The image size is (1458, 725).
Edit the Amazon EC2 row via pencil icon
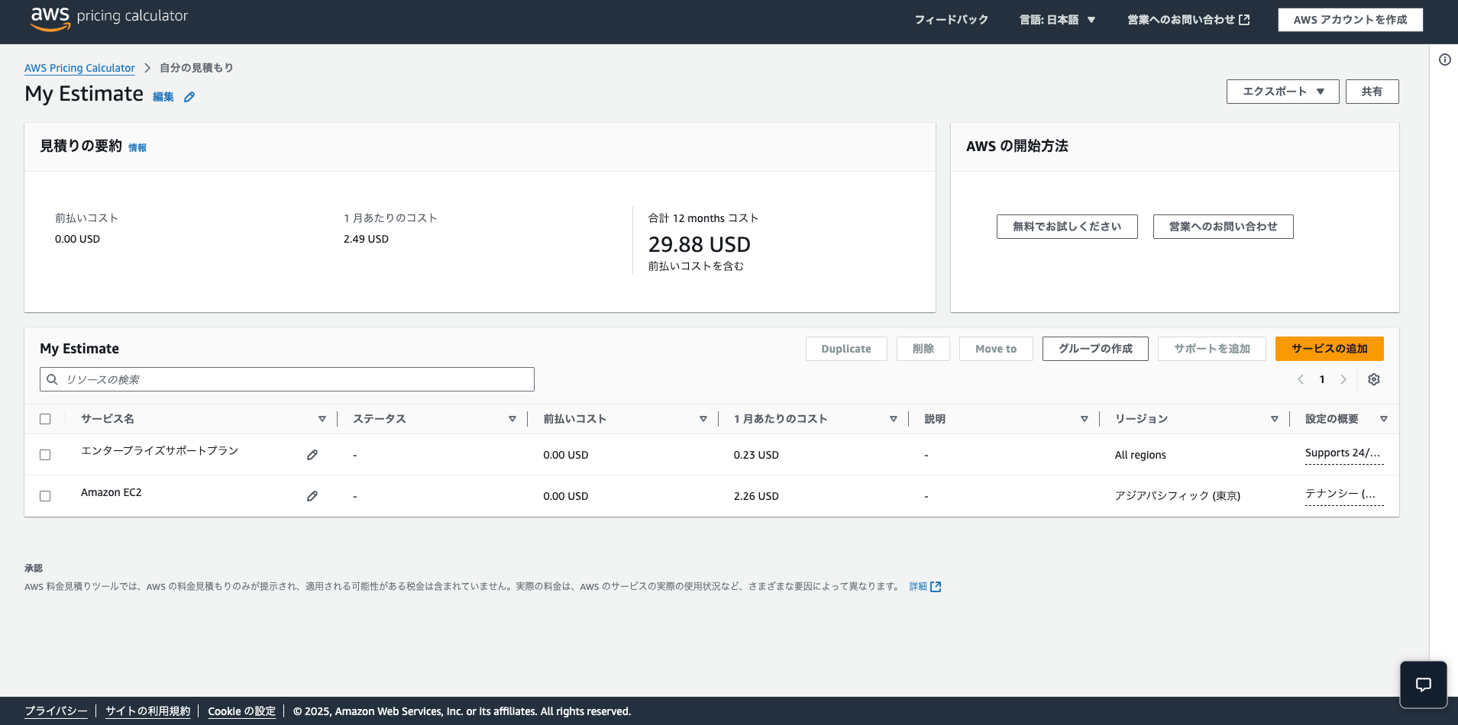pos(312,496)
